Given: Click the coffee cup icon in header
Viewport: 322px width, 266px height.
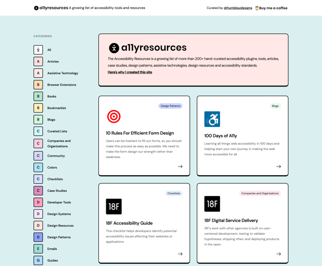Looking at the screenshot, I should click(257, 8).
